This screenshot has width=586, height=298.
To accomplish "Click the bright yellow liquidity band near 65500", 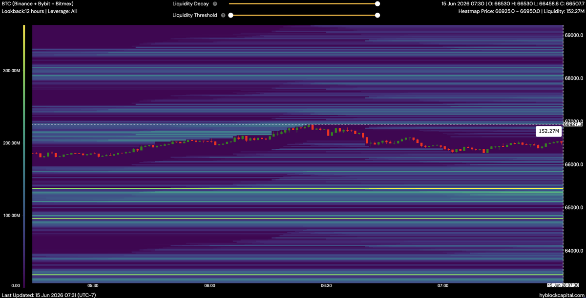I will [x=297, y=188].
